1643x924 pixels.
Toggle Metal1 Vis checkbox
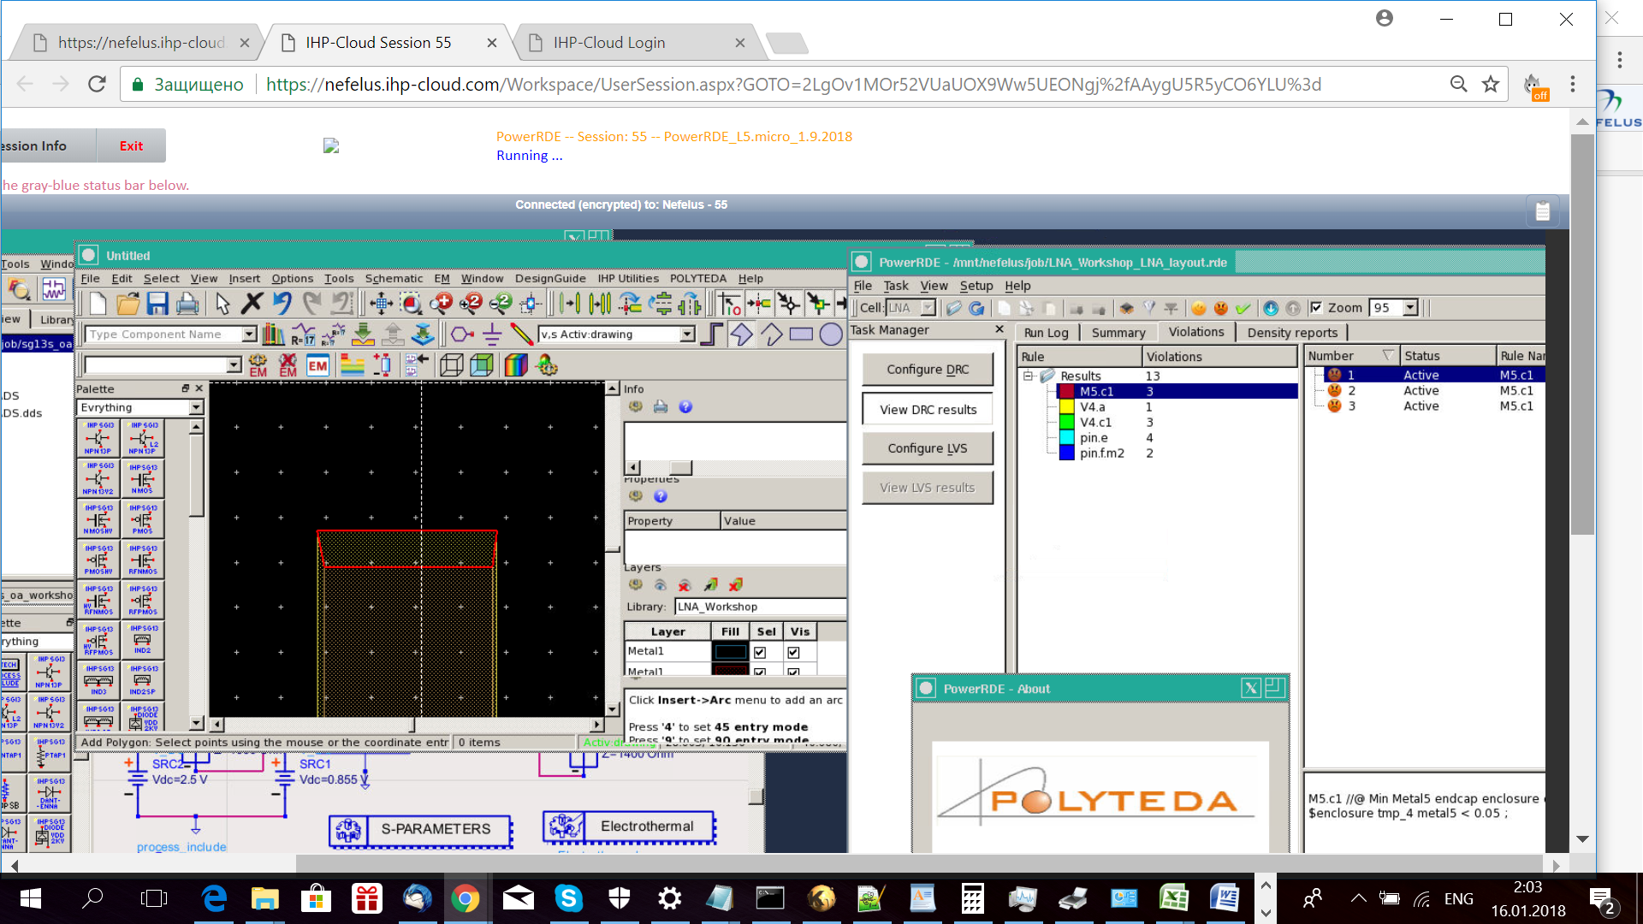click(793, 653)
